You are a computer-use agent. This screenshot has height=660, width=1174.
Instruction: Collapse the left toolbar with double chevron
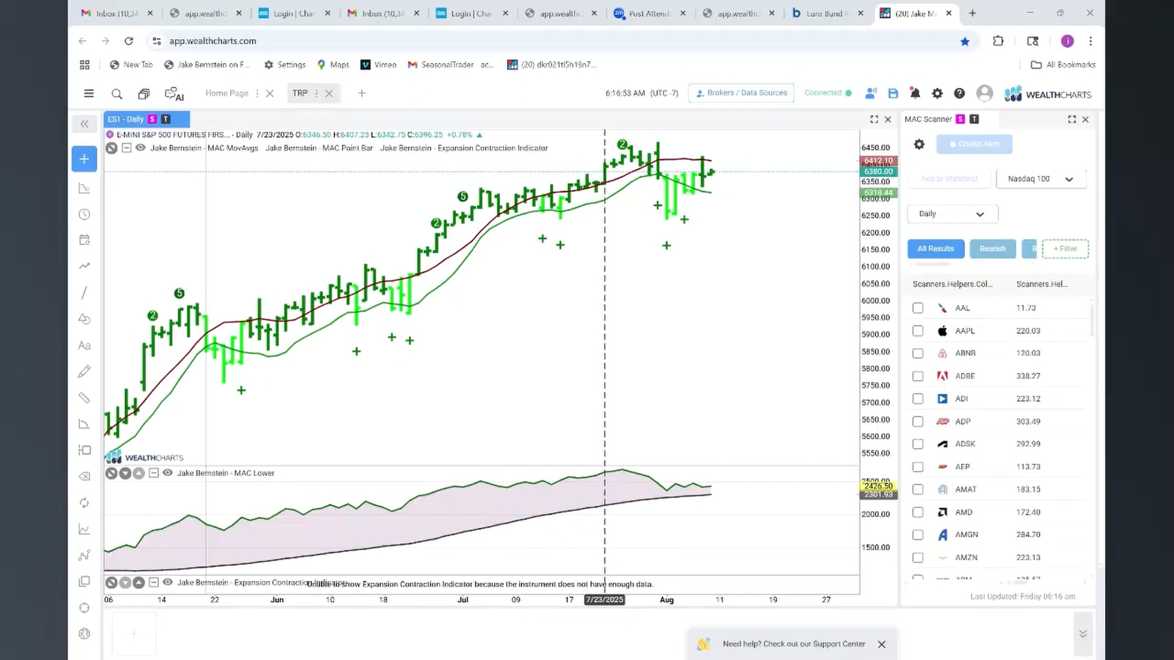(x=84, y=124)
